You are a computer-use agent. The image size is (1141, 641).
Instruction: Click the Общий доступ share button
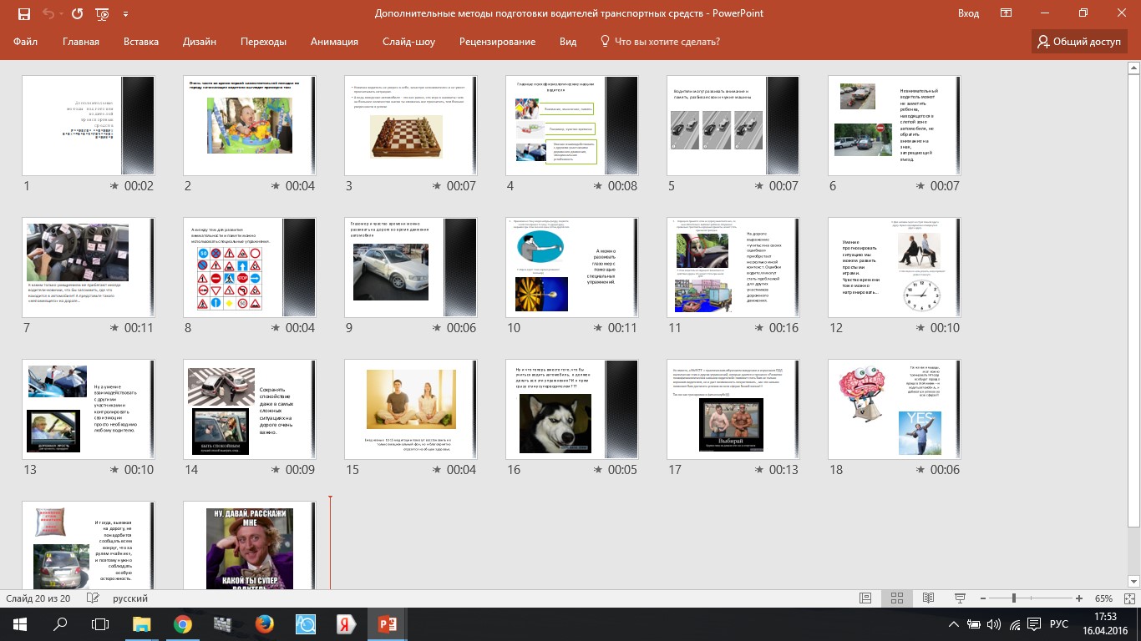(1080, 42)
